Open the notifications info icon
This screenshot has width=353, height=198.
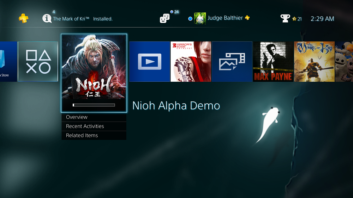[x=47, y=18]
